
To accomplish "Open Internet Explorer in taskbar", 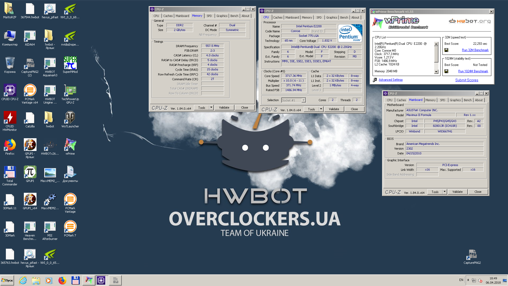I will pyautogui.click(x=23, y=280).
